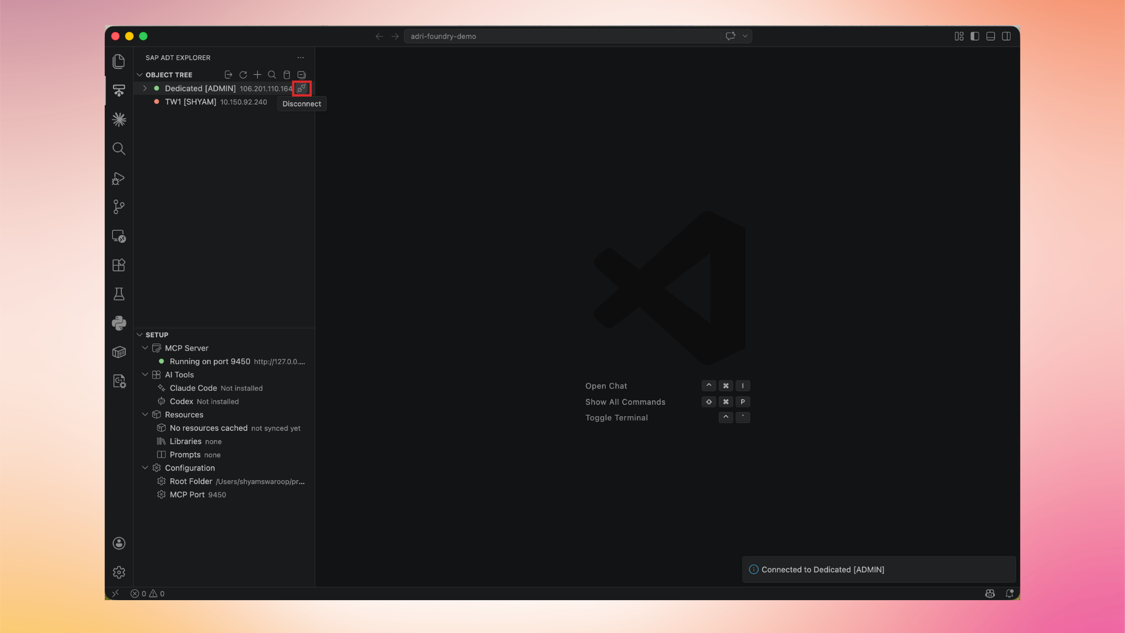Click the refresh icon in the Object Tree toolbar
This screenshot has width=1125, height=633.
243,75
